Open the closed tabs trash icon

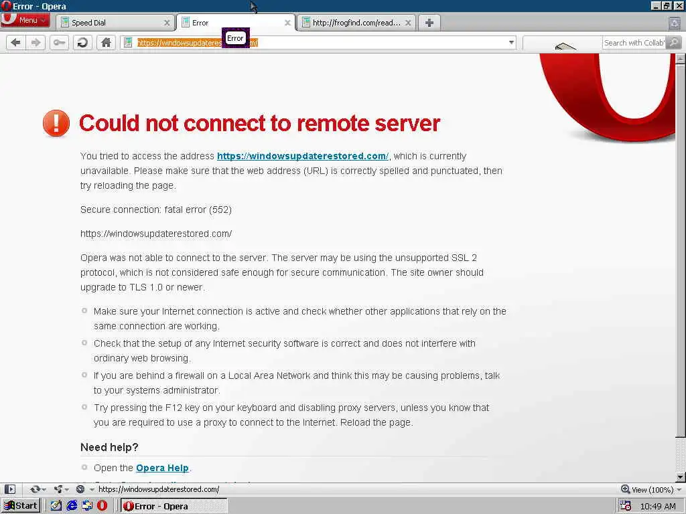point(675,23)
